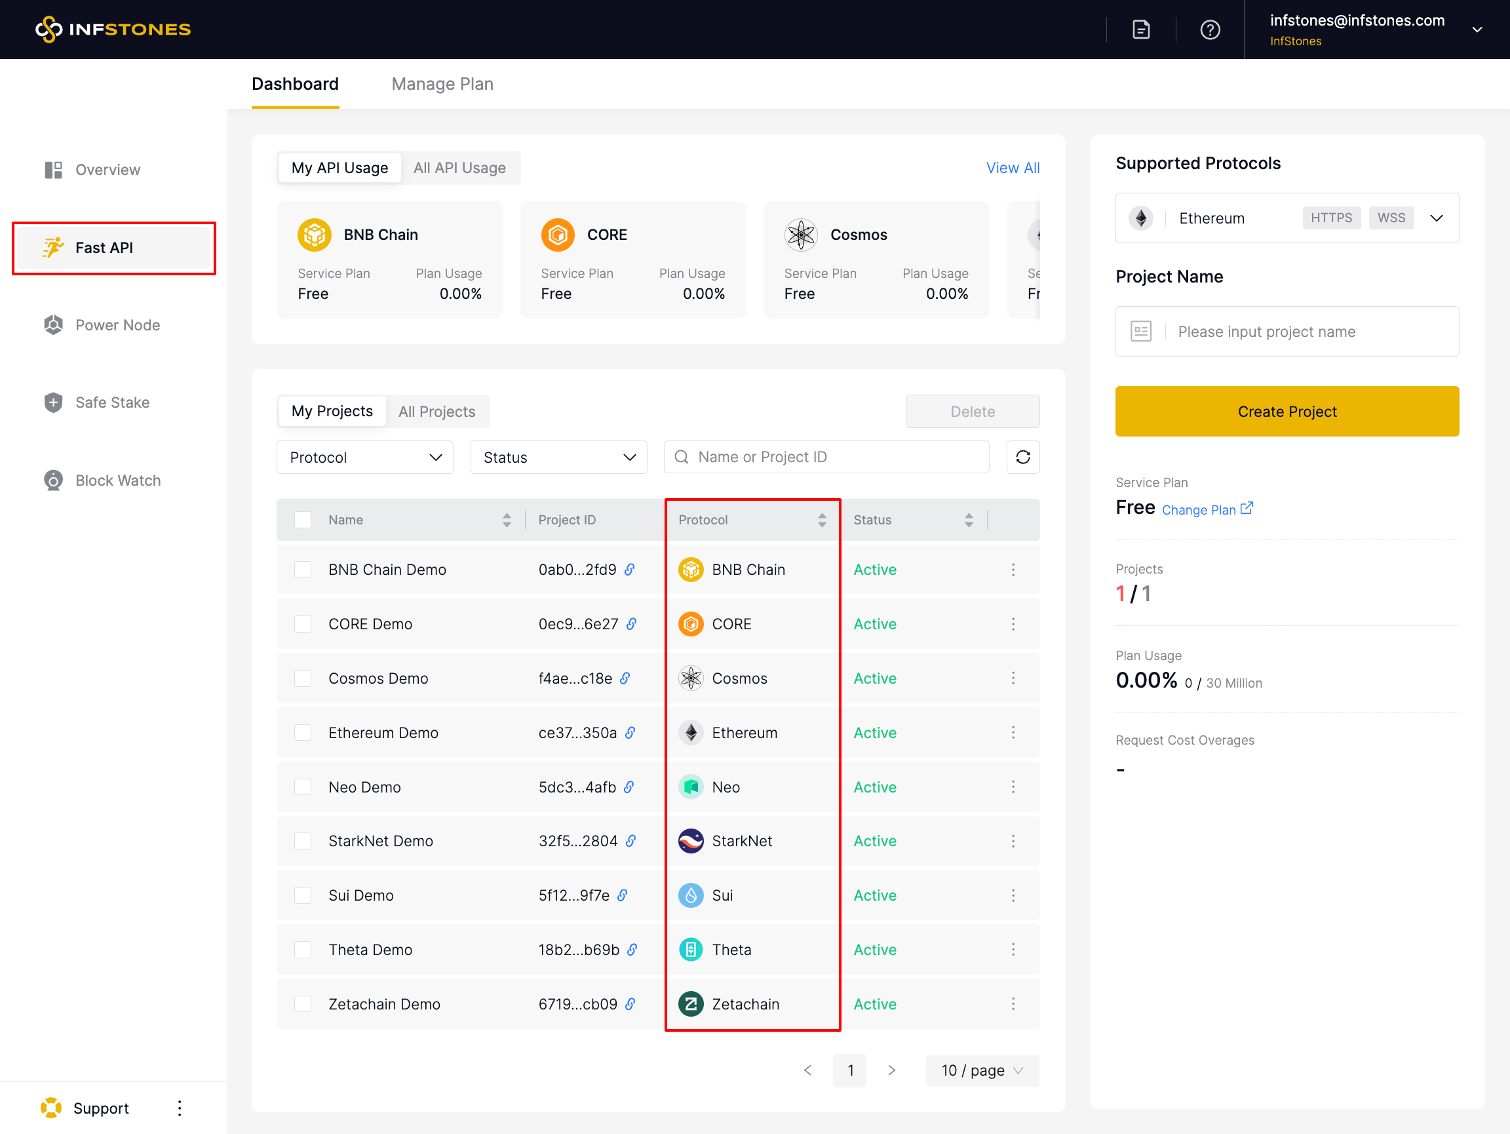
Task: Tick the StarkNet Demo checkbox
Action: [x=302, y=841]
